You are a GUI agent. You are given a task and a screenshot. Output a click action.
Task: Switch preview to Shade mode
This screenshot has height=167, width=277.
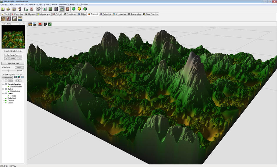coord(13,51)
